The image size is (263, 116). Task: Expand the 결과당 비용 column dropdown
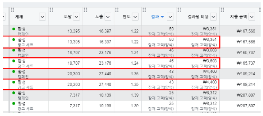213,17
